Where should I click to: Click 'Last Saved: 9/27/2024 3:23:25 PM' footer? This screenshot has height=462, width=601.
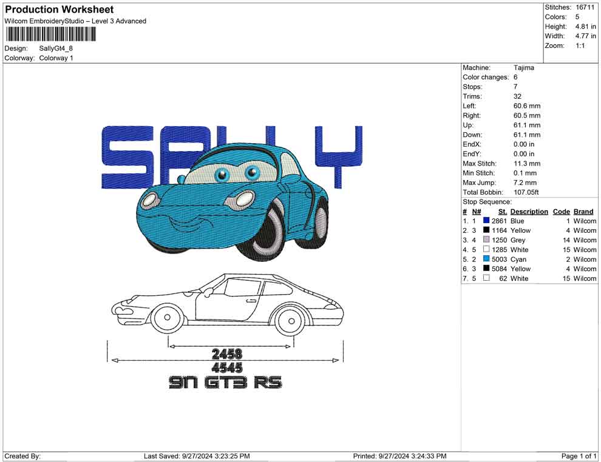(x=197, y=456)
